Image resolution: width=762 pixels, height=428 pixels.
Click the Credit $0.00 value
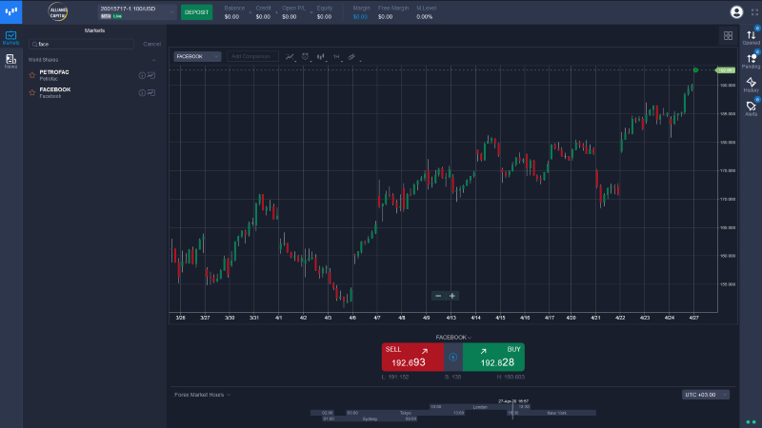(x=263, y=16)
